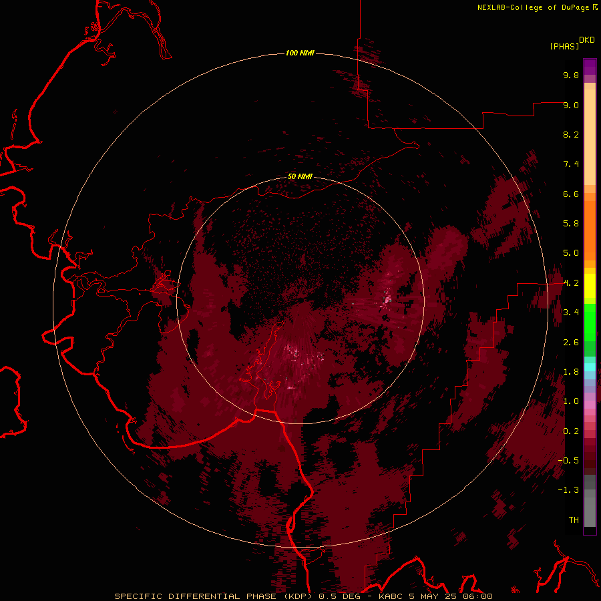Screen dimensions: 601x601
Task: Click the -0.5 legend value
Action: pos(568,461)
